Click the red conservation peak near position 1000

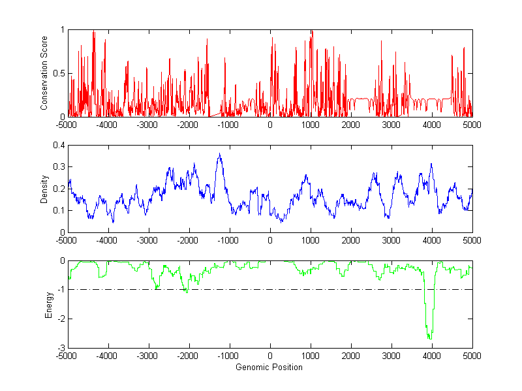point(311,32)
